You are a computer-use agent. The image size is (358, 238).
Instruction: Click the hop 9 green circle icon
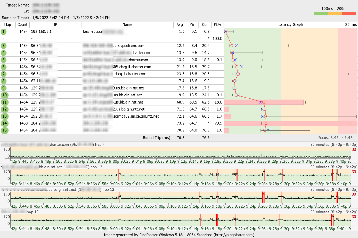pos(4,88)
